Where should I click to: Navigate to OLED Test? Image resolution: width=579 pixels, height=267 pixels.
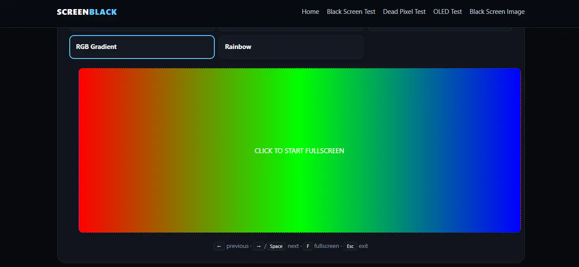448,12
